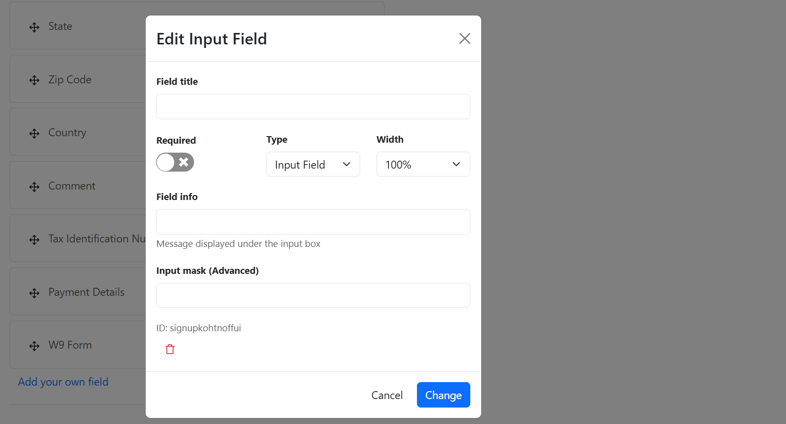Click into the Field info input
This screenshot has height=424, width=786.
coord(313,222)
